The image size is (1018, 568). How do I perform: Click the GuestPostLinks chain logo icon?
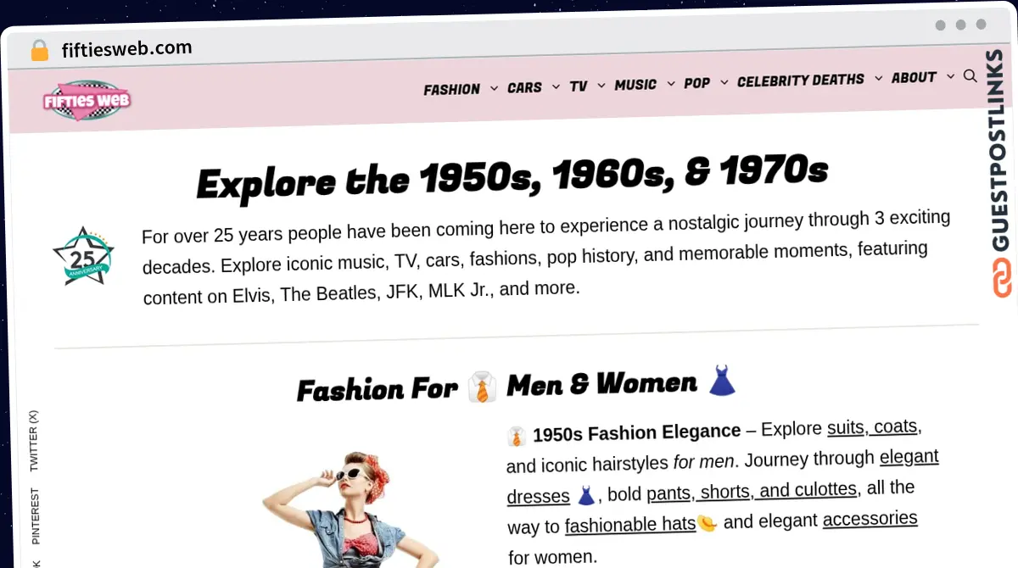tap(1002, 278)
